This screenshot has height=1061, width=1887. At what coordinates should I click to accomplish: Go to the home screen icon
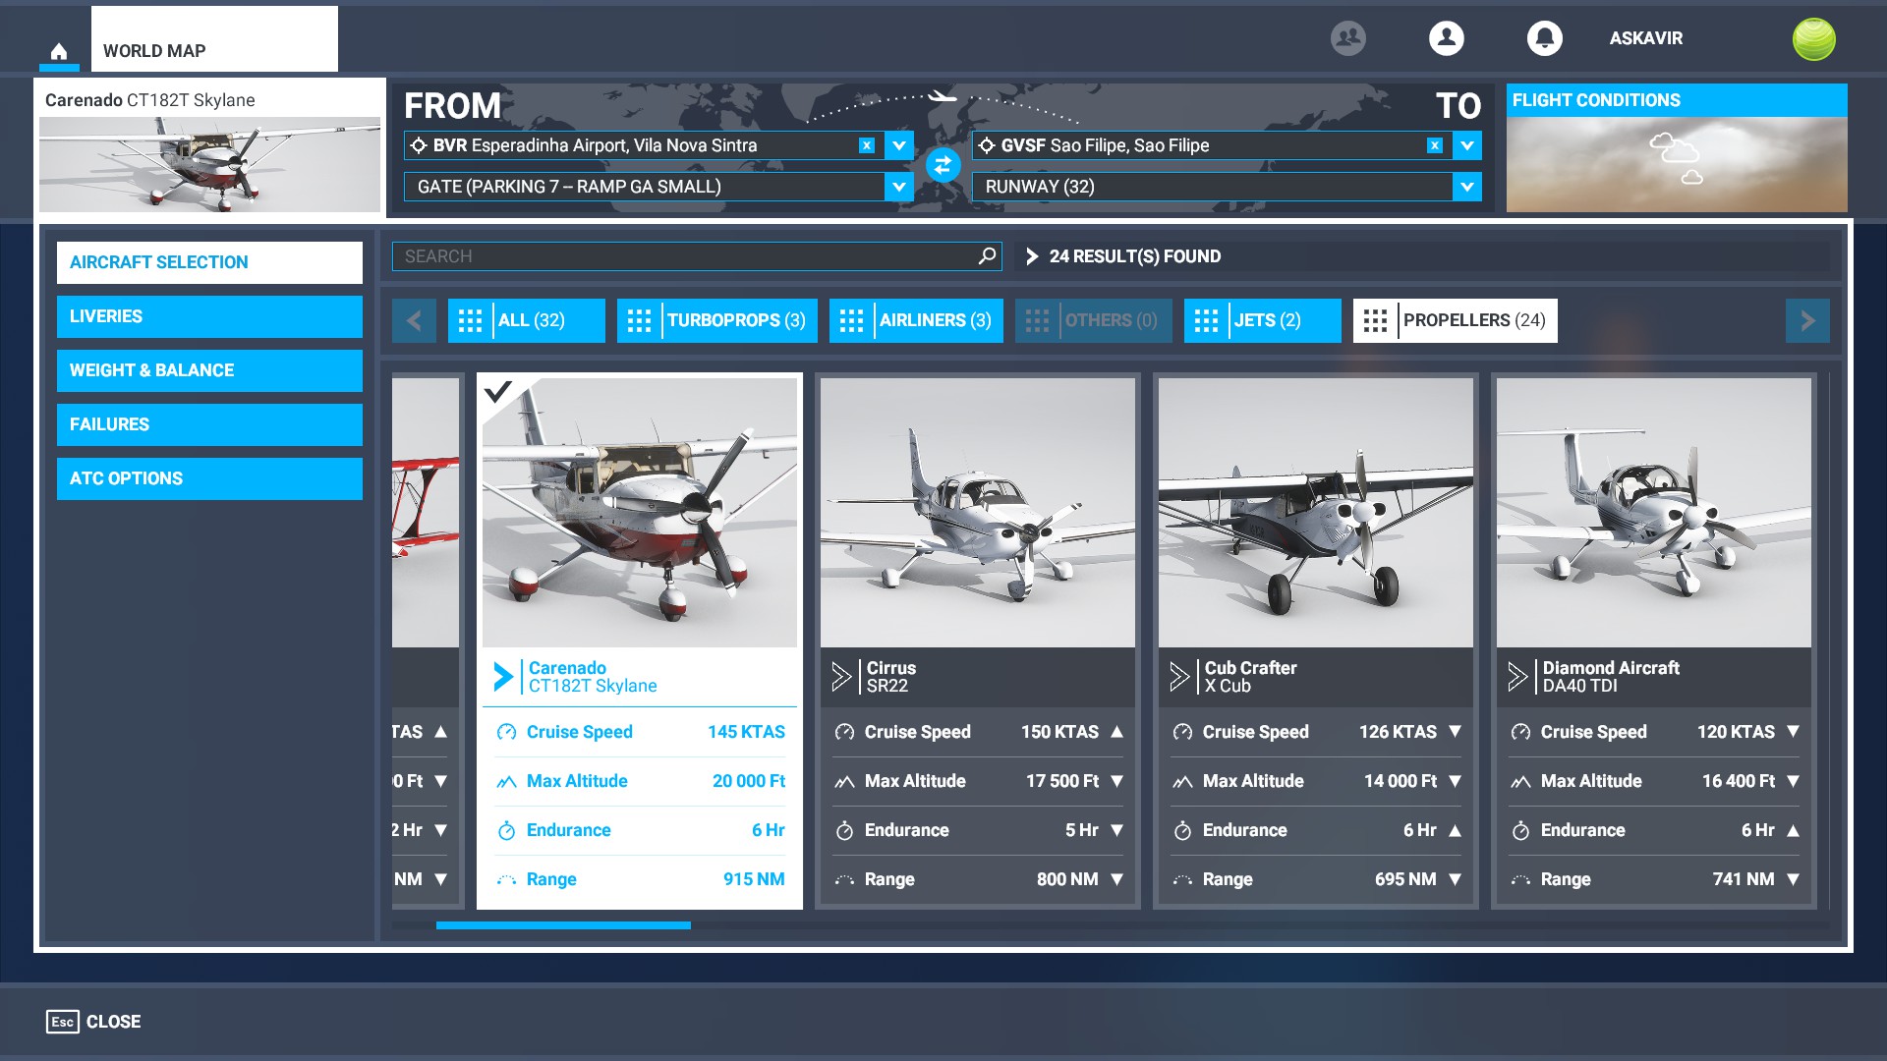click(x=59, y=51)
